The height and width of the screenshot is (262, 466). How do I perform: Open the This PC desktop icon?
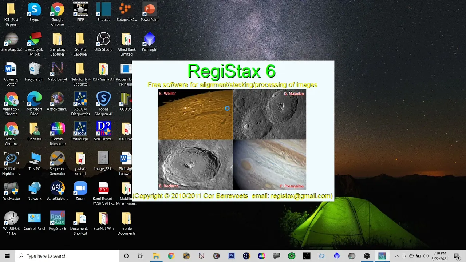pyautogui.click(x=34, y=161)
